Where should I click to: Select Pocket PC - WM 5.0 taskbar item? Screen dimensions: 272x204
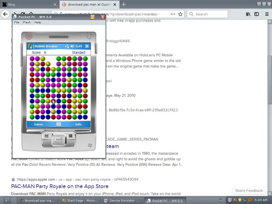(x=165, y=201)
